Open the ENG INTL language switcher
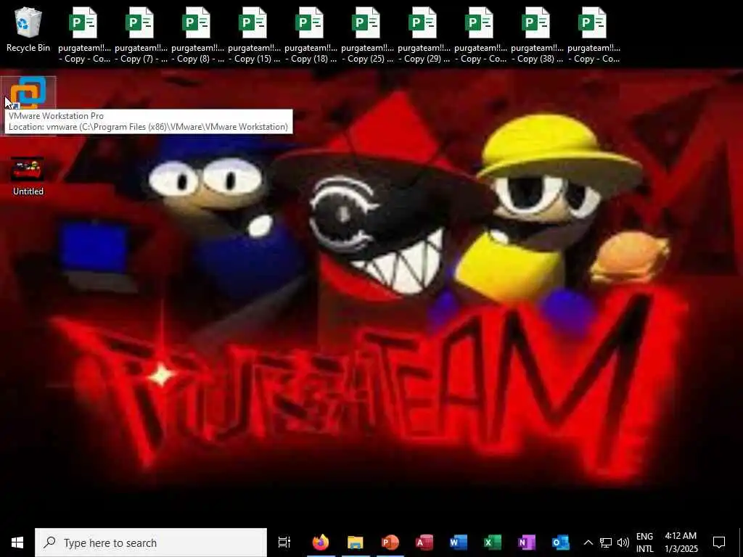 point(644,542)
